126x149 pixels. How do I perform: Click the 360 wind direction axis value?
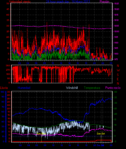coord(8,66)
